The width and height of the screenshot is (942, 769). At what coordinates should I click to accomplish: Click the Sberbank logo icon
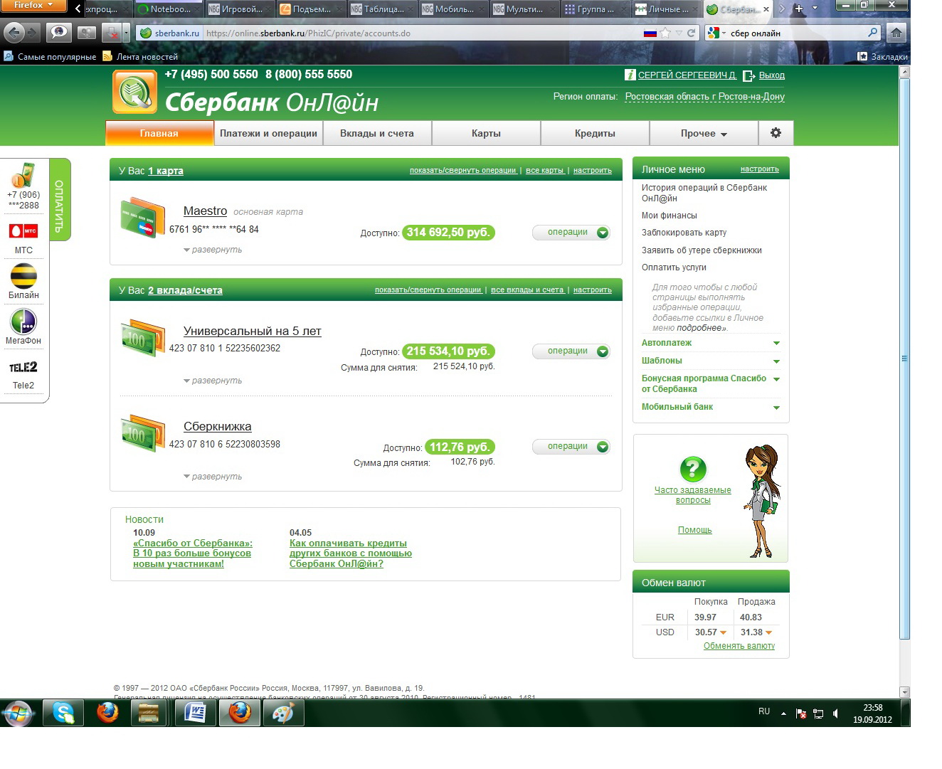(x=135, y=92)
